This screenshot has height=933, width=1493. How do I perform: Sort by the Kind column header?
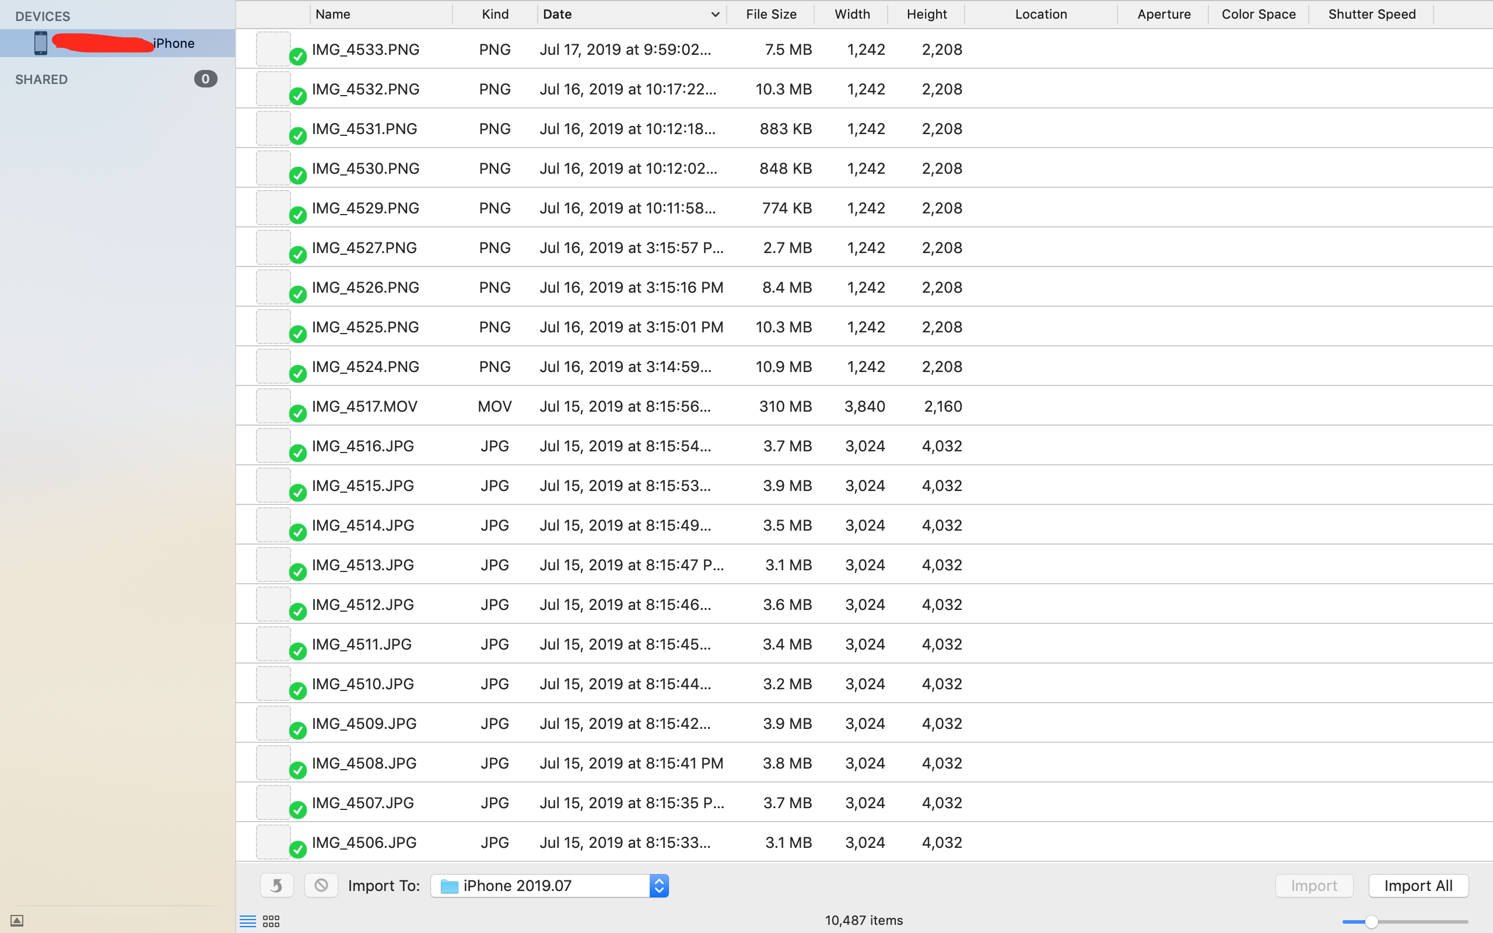point(495,14)
